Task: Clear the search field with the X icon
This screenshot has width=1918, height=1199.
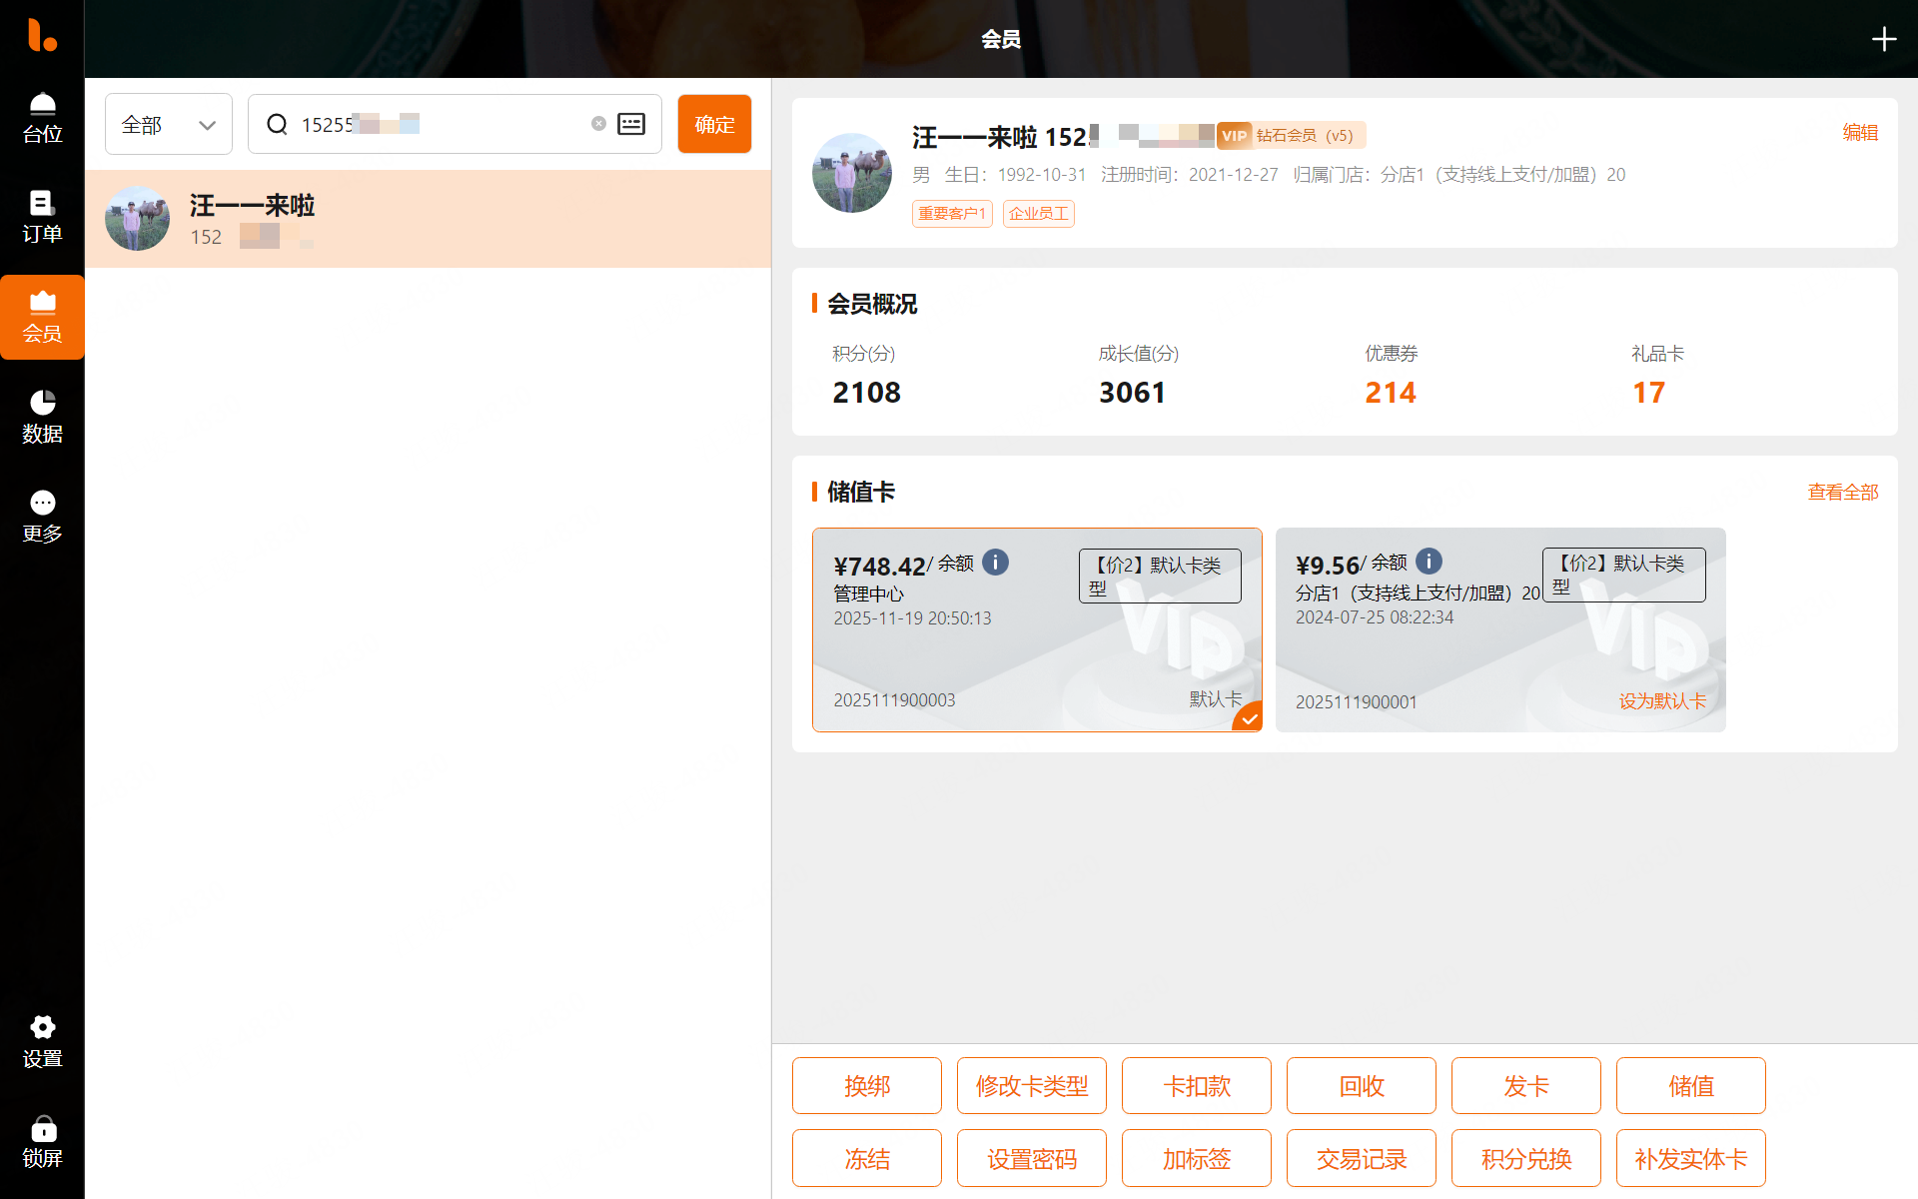Action: coord(598,124)
